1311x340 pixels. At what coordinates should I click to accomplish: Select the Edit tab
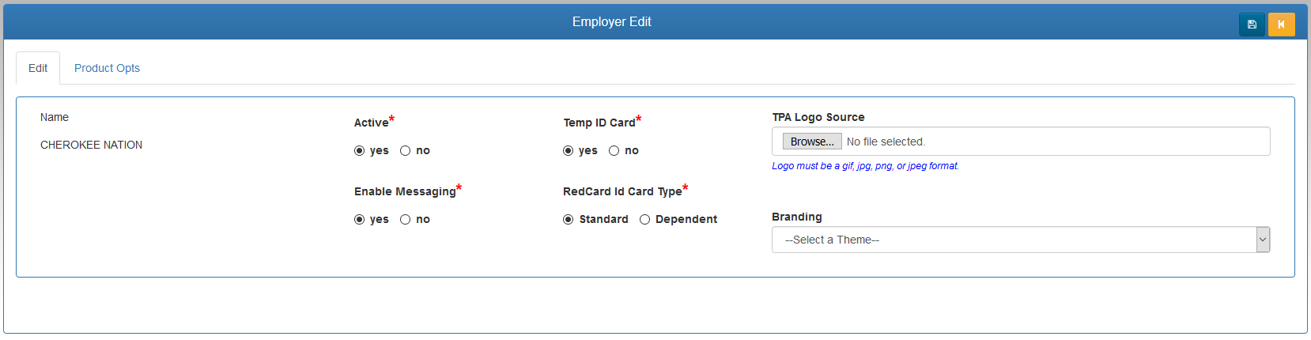(x=38, y=68)
